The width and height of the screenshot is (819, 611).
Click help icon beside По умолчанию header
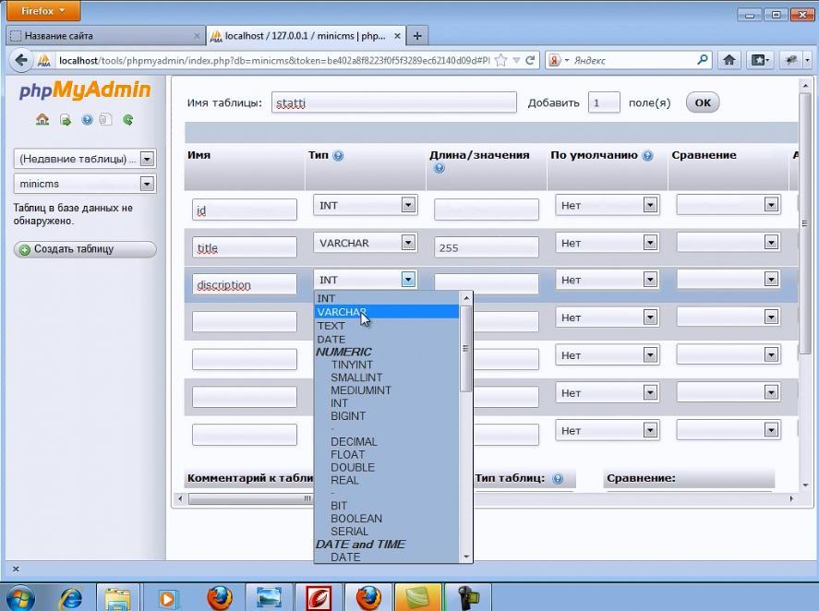[647, 156]
